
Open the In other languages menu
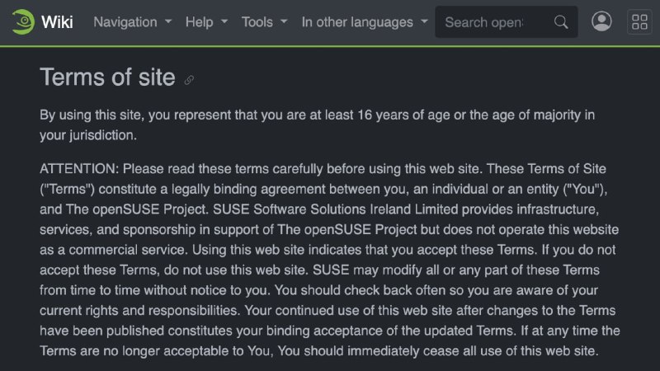coord(357,22)
